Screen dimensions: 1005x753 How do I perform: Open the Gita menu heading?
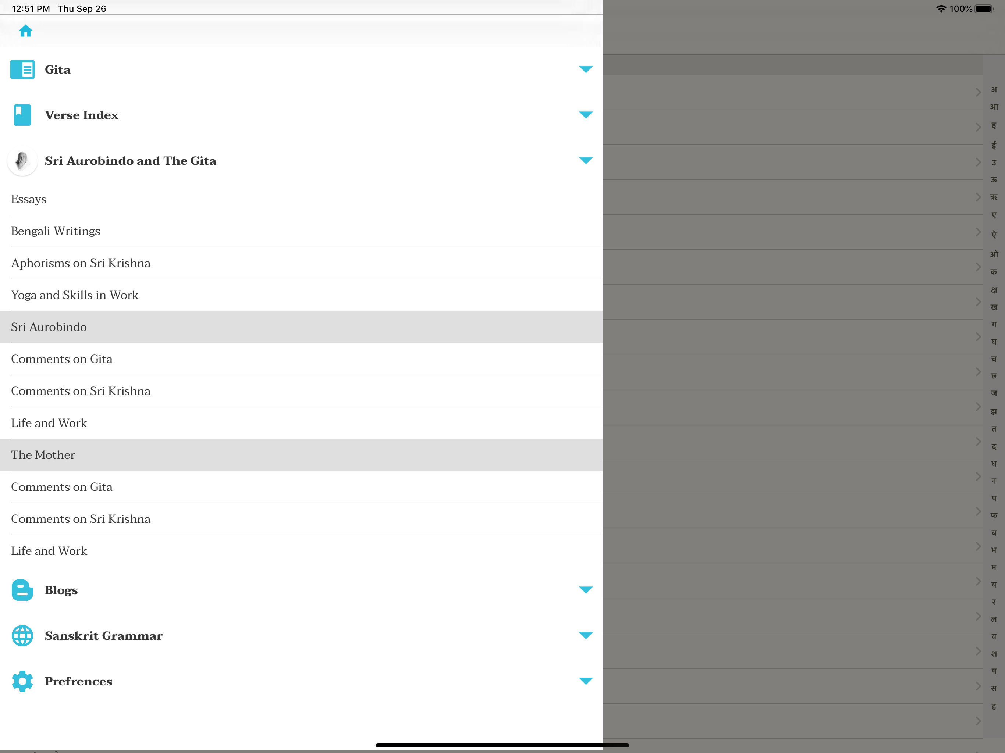(58, 69)
